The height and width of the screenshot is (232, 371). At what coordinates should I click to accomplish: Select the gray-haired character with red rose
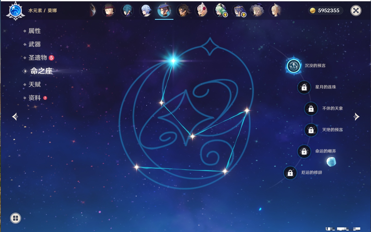point(202,11)
